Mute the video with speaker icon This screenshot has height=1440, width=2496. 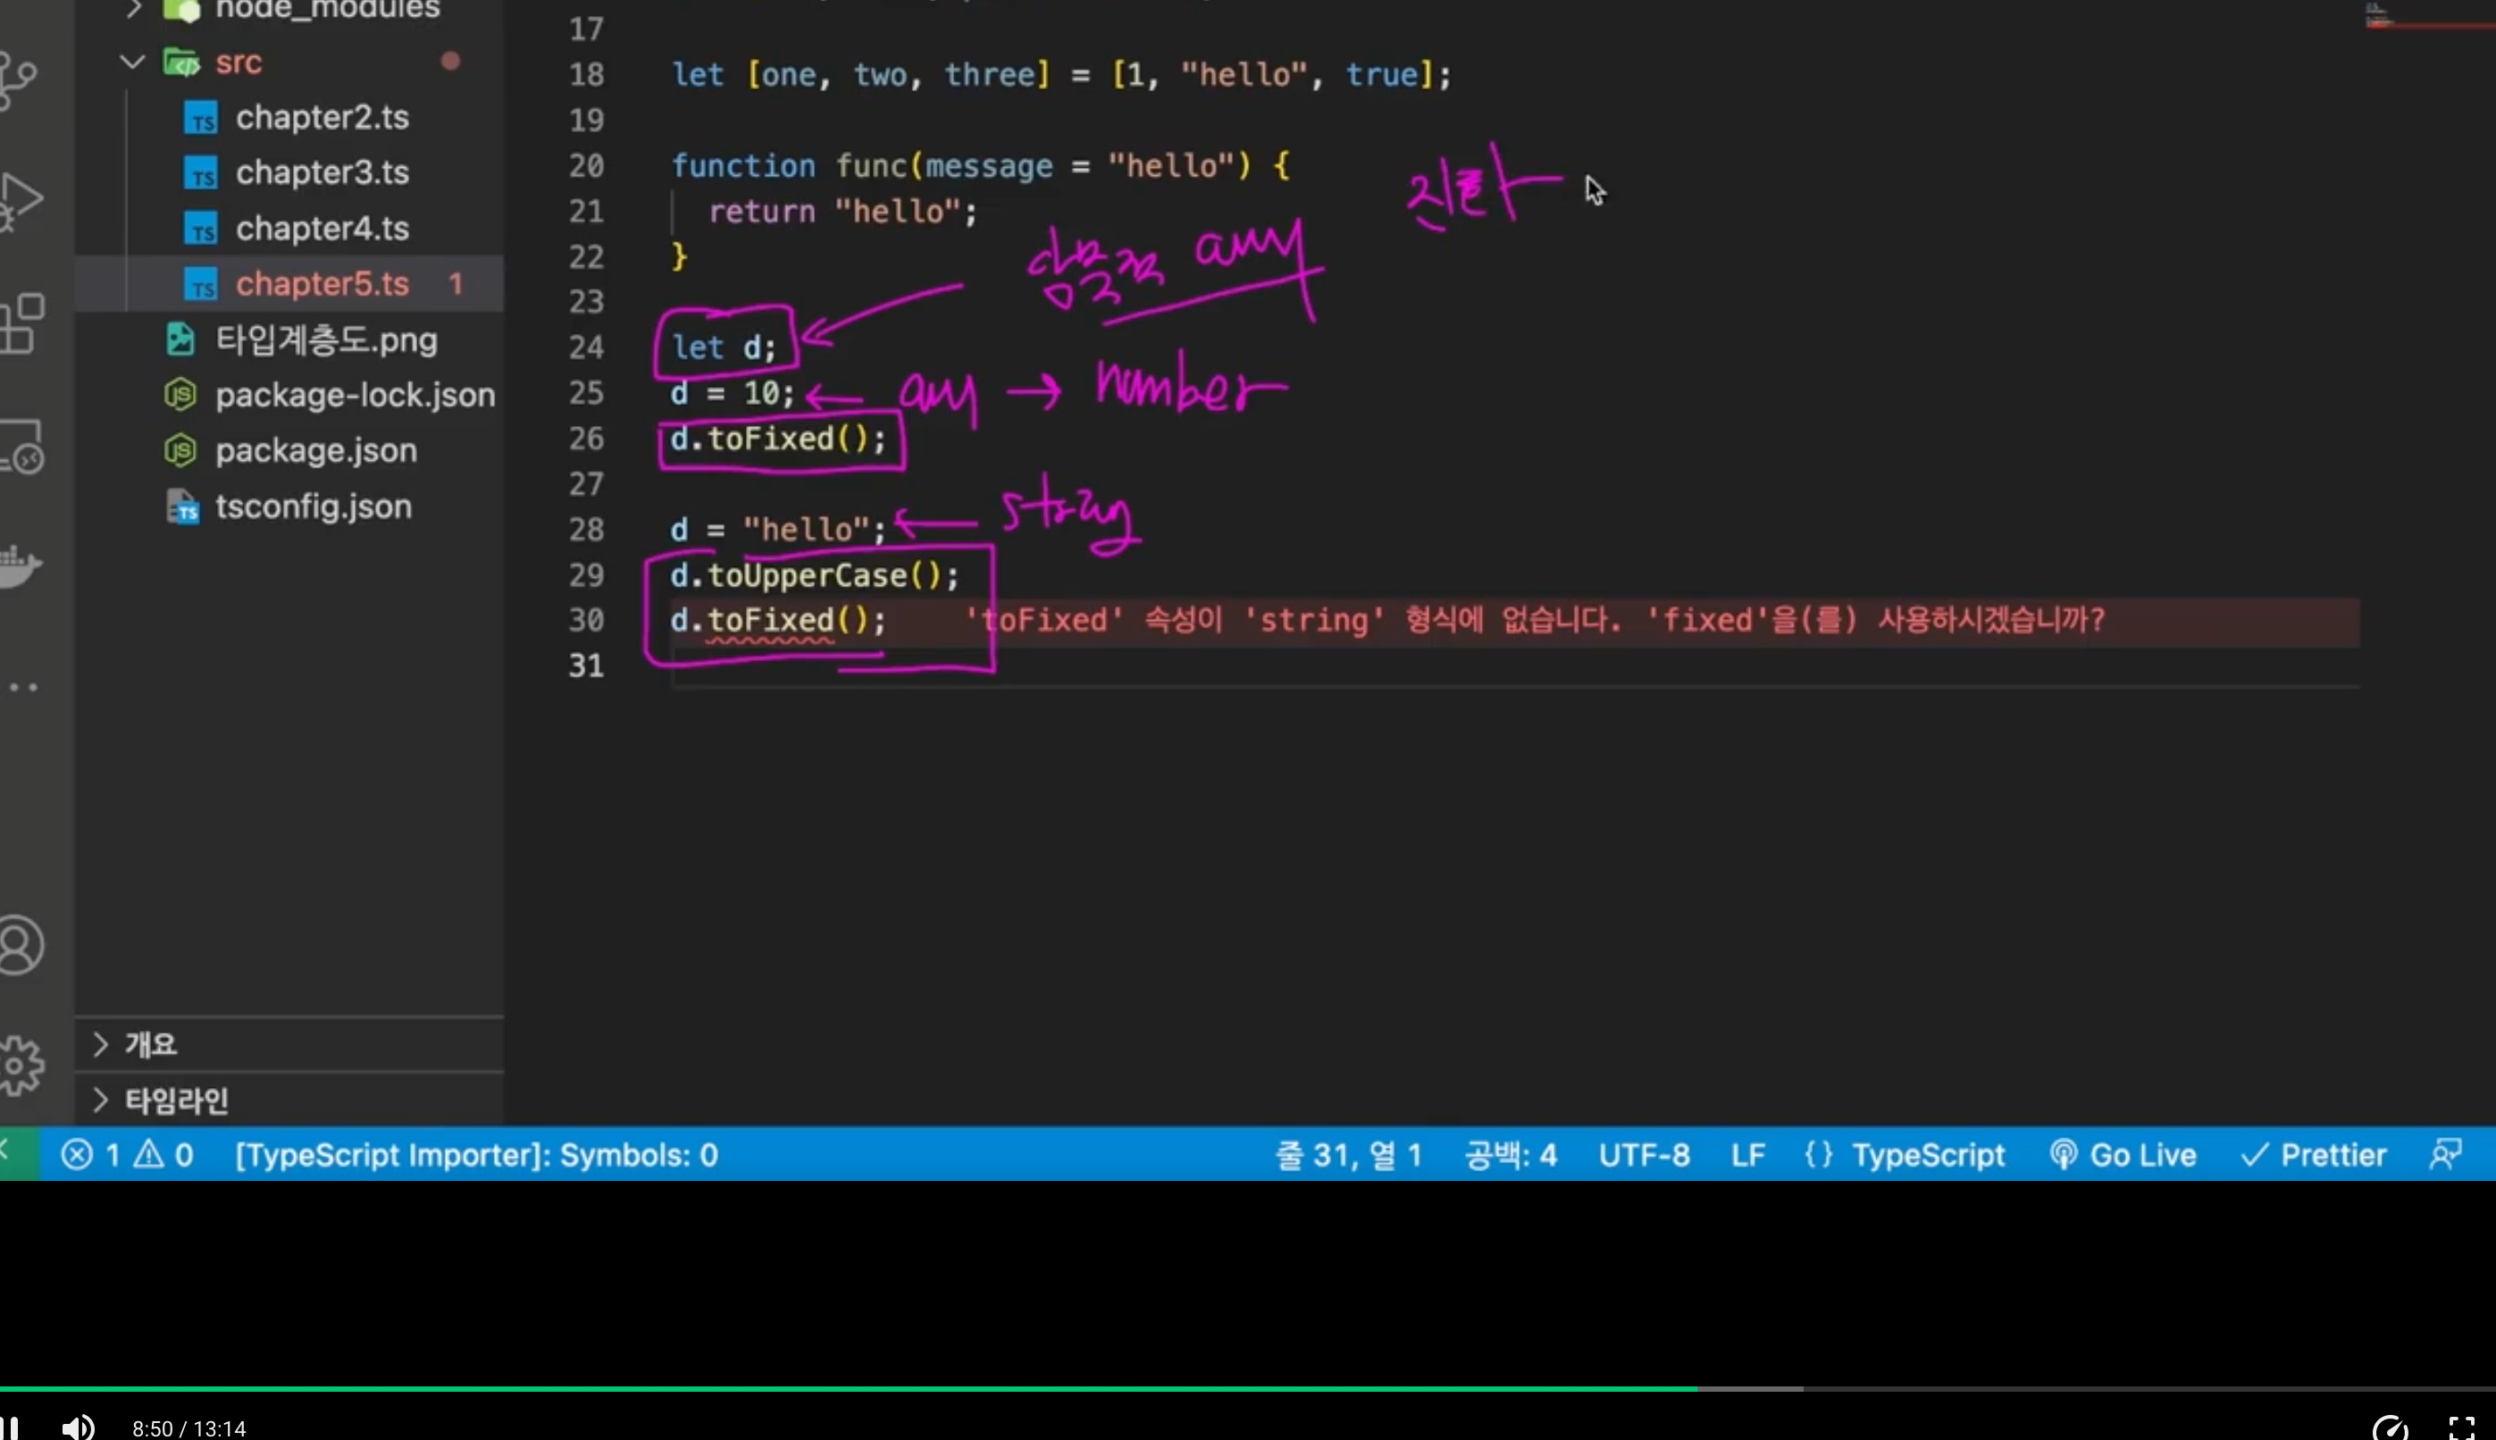[x=80, y=1427]
